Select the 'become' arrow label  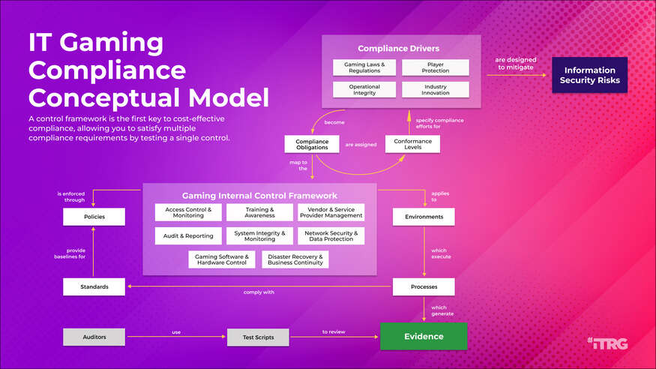point(334,122)
